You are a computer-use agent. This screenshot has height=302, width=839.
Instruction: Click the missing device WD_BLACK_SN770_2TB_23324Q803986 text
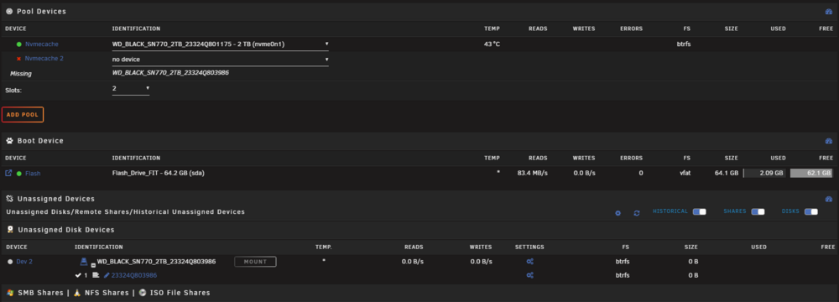coord(170,73)
